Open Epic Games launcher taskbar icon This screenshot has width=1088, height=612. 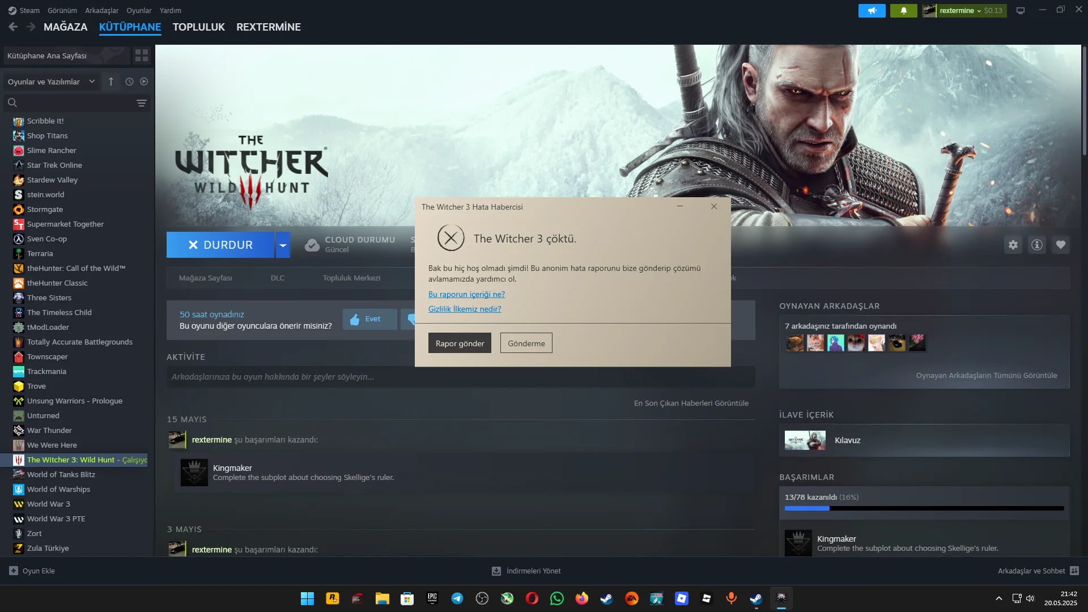[x=432, y=598]
